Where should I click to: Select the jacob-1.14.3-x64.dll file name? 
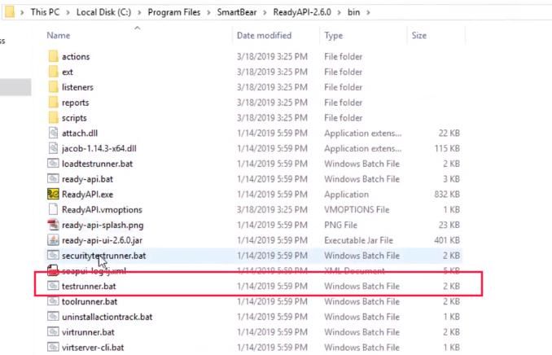click(x=99, y=149)
